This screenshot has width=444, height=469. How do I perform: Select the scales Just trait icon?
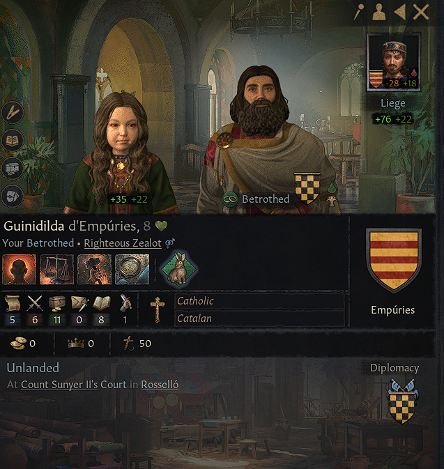click(x=57, y=269)
